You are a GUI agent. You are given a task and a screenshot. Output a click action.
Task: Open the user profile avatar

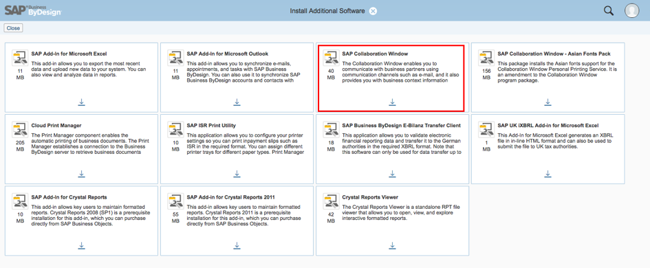631,11
